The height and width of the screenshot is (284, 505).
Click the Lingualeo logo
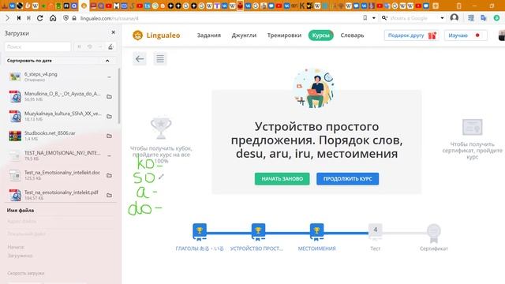156,35
